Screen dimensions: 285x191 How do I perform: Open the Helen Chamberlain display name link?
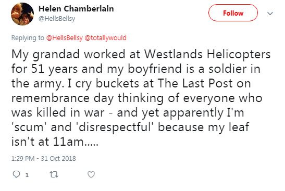(x=76, y=9)
